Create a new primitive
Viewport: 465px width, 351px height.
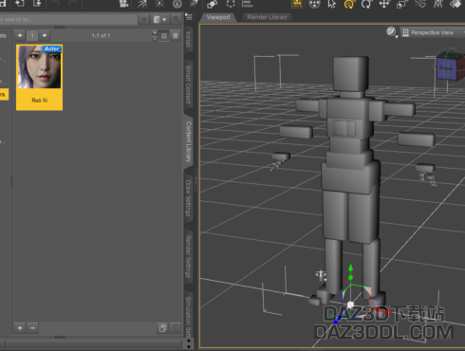212,4
